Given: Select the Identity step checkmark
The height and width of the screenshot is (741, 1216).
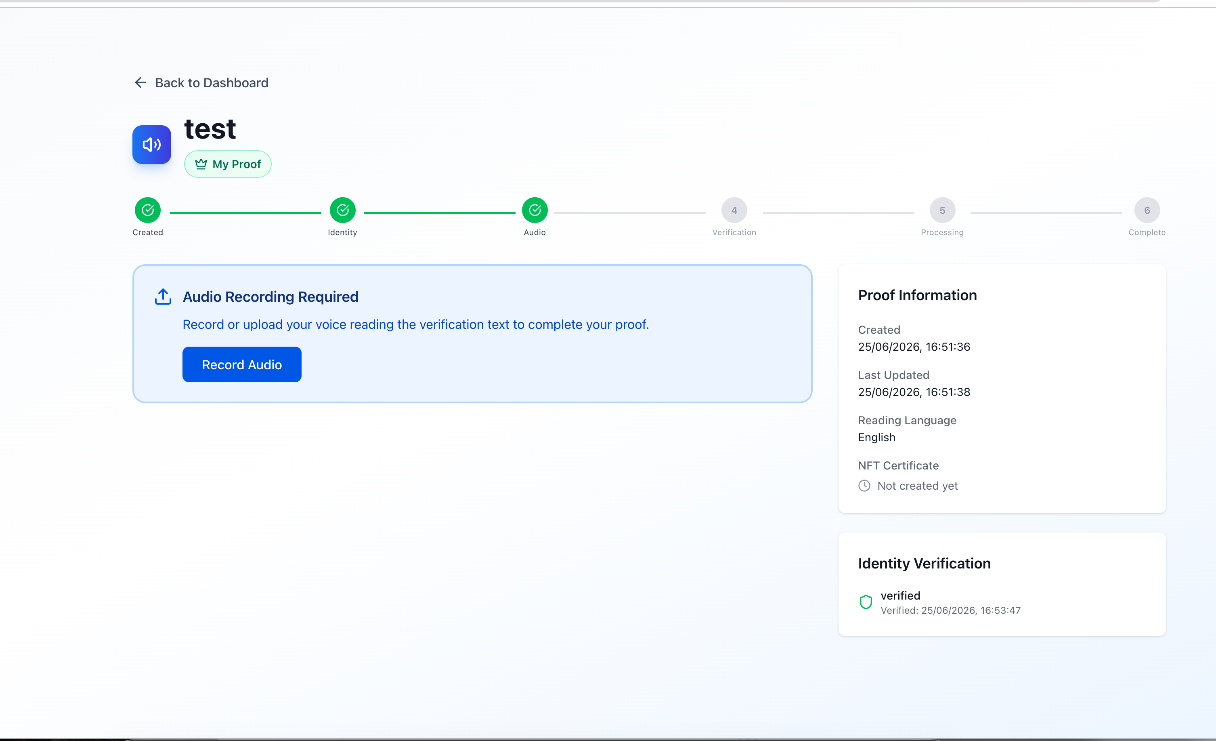Looking at the screenshot, I should (x=342, y=211).
